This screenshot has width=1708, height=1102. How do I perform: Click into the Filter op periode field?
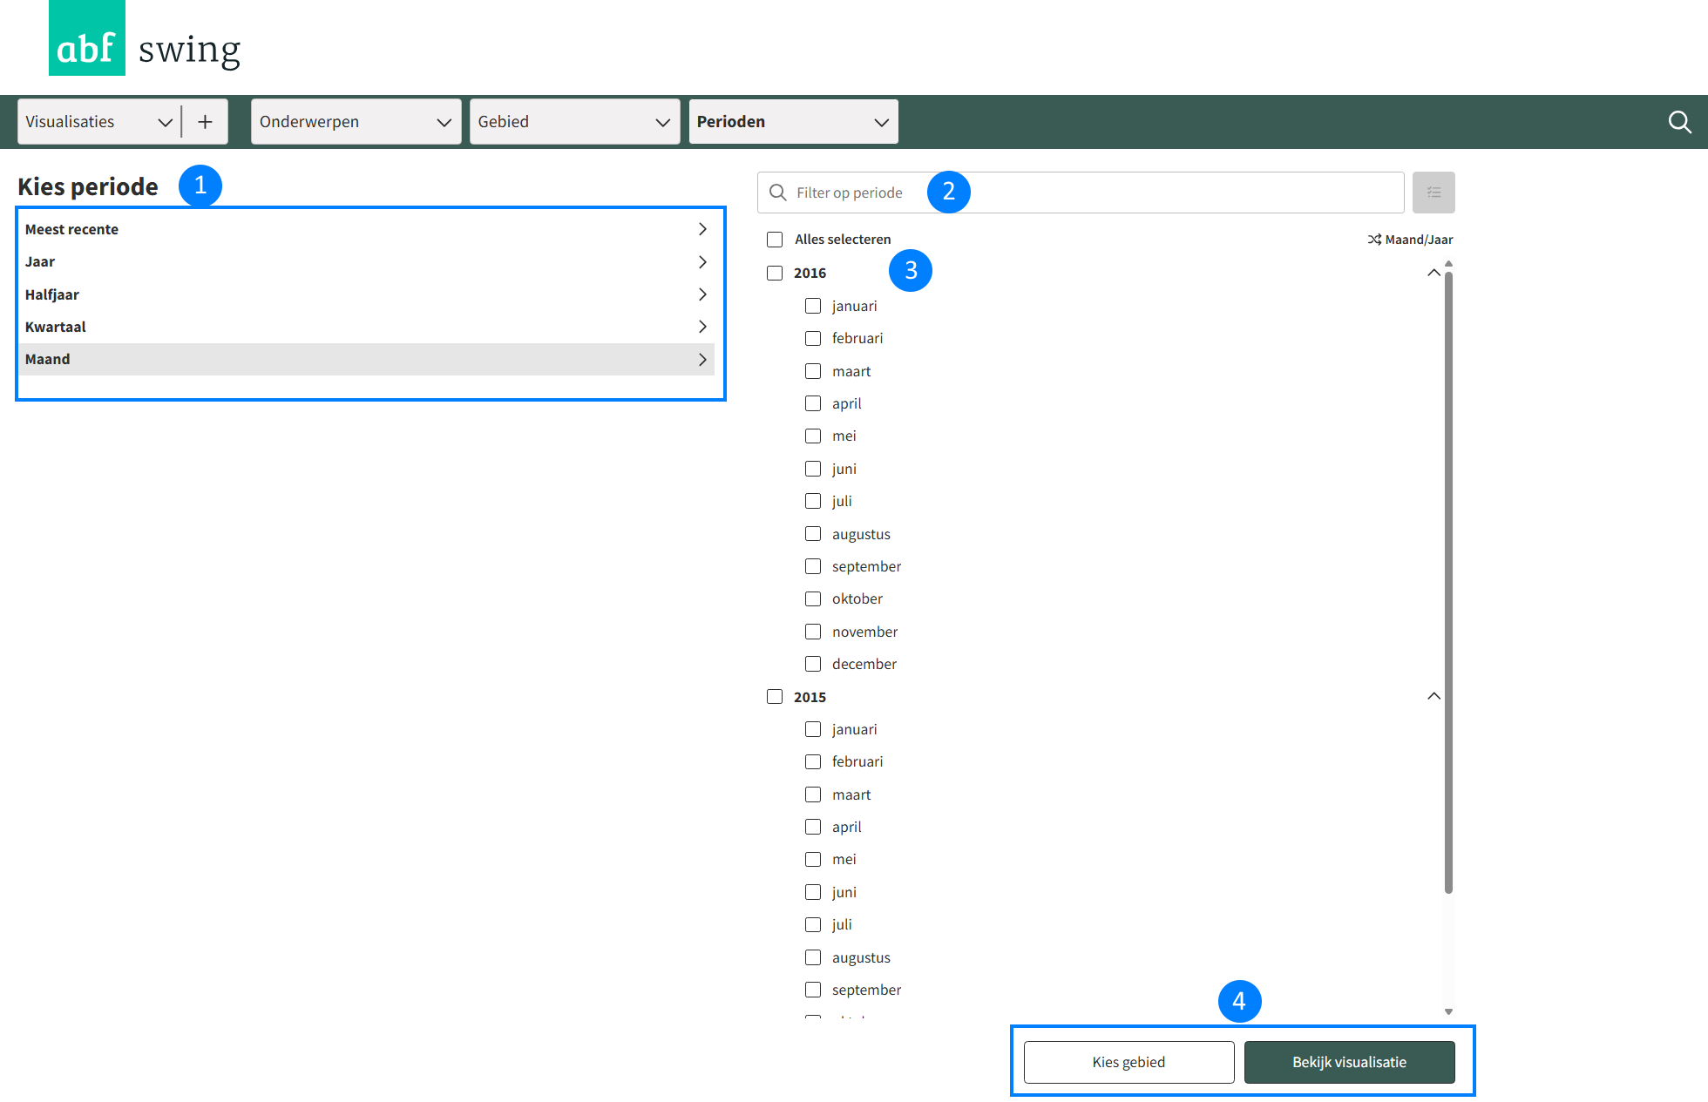point(1081,193)
